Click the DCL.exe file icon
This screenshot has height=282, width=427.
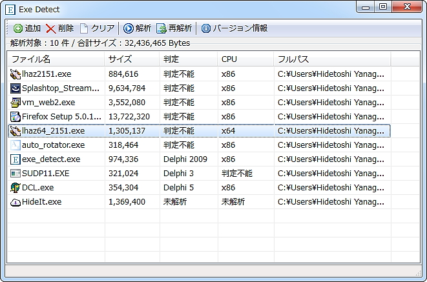[16, 188]
